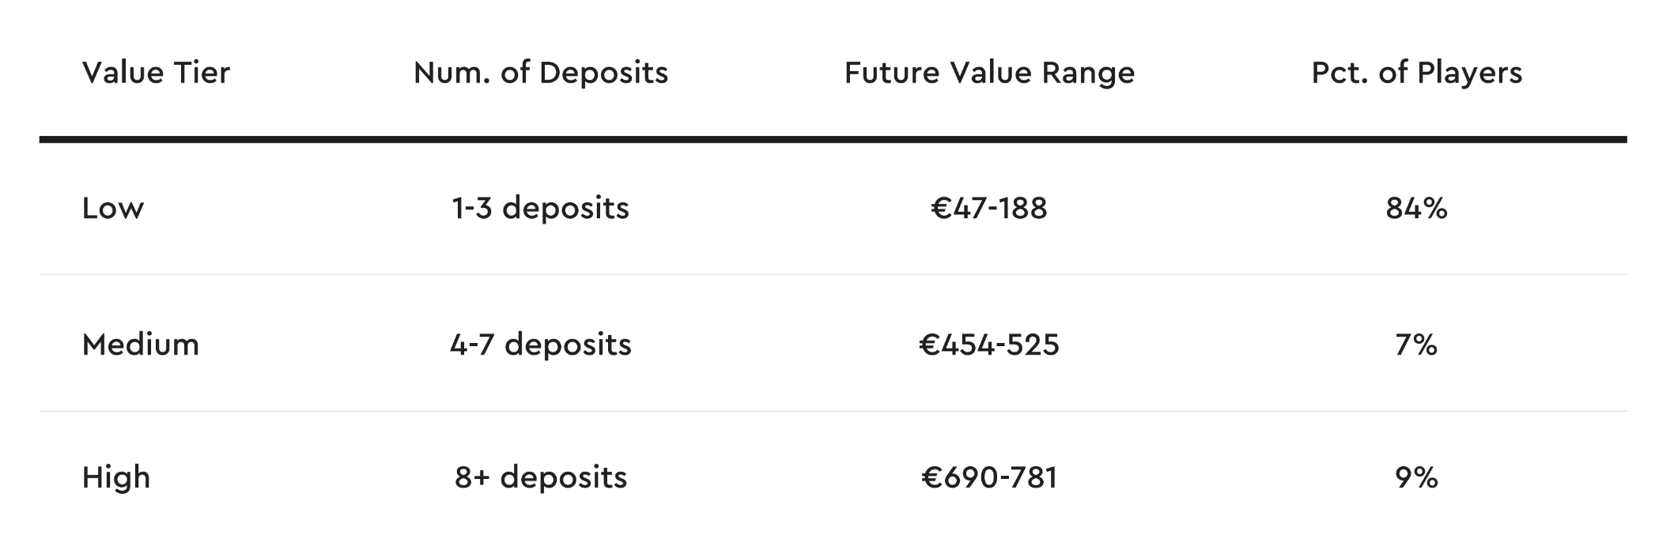The width and height of the screenshot is (1670, 539).
Task: Select the Medium tier row label
Action: [141, 345]
